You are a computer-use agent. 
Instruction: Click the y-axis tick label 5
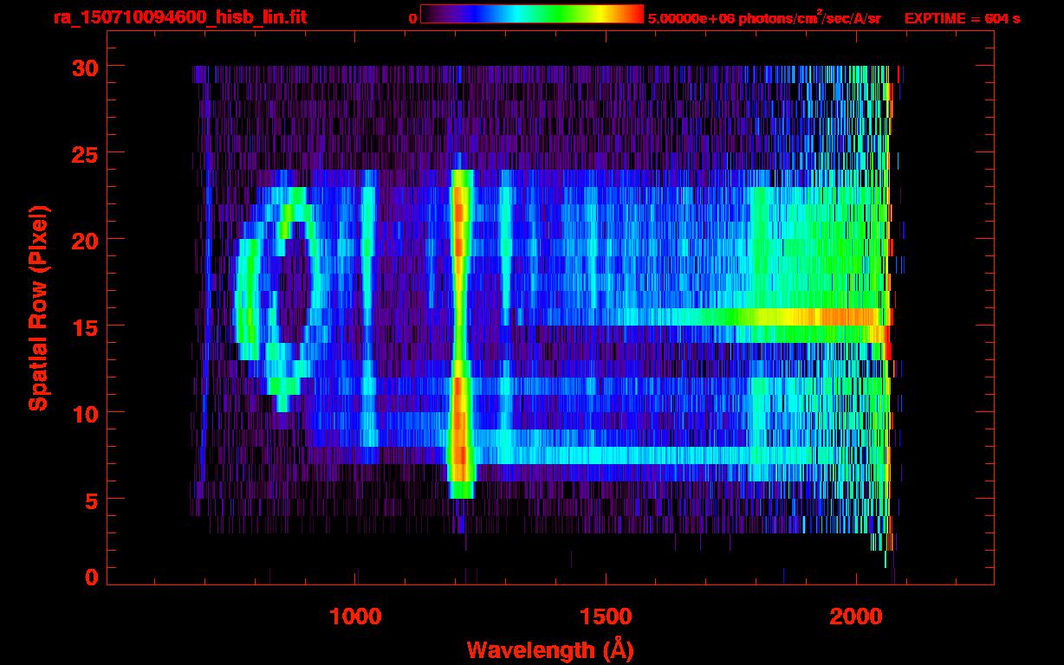point(93,500)
